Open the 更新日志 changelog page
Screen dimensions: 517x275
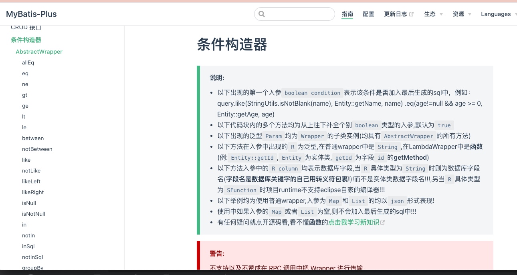396,14
